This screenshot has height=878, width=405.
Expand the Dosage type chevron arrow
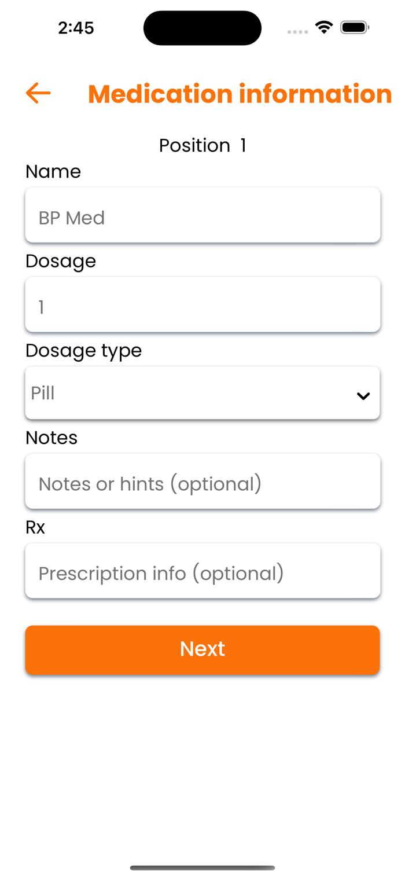(x=363, y=396)
